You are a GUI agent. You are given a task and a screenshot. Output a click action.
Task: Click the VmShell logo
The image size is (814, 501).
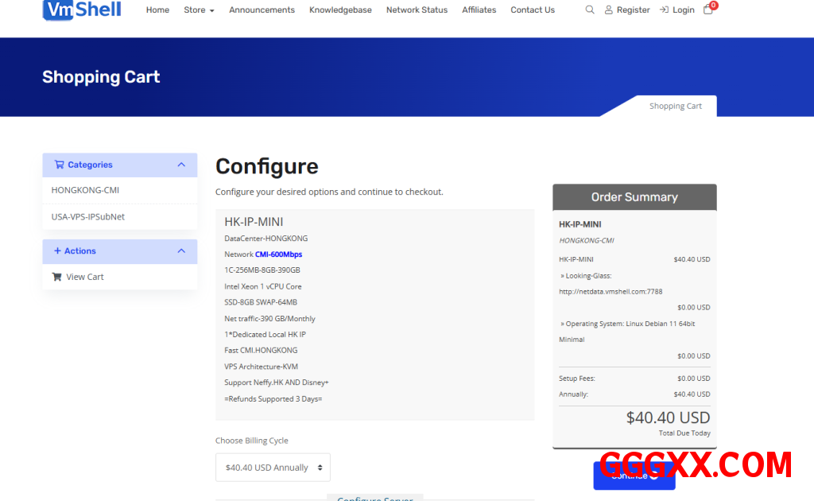(x=82, y=10)
